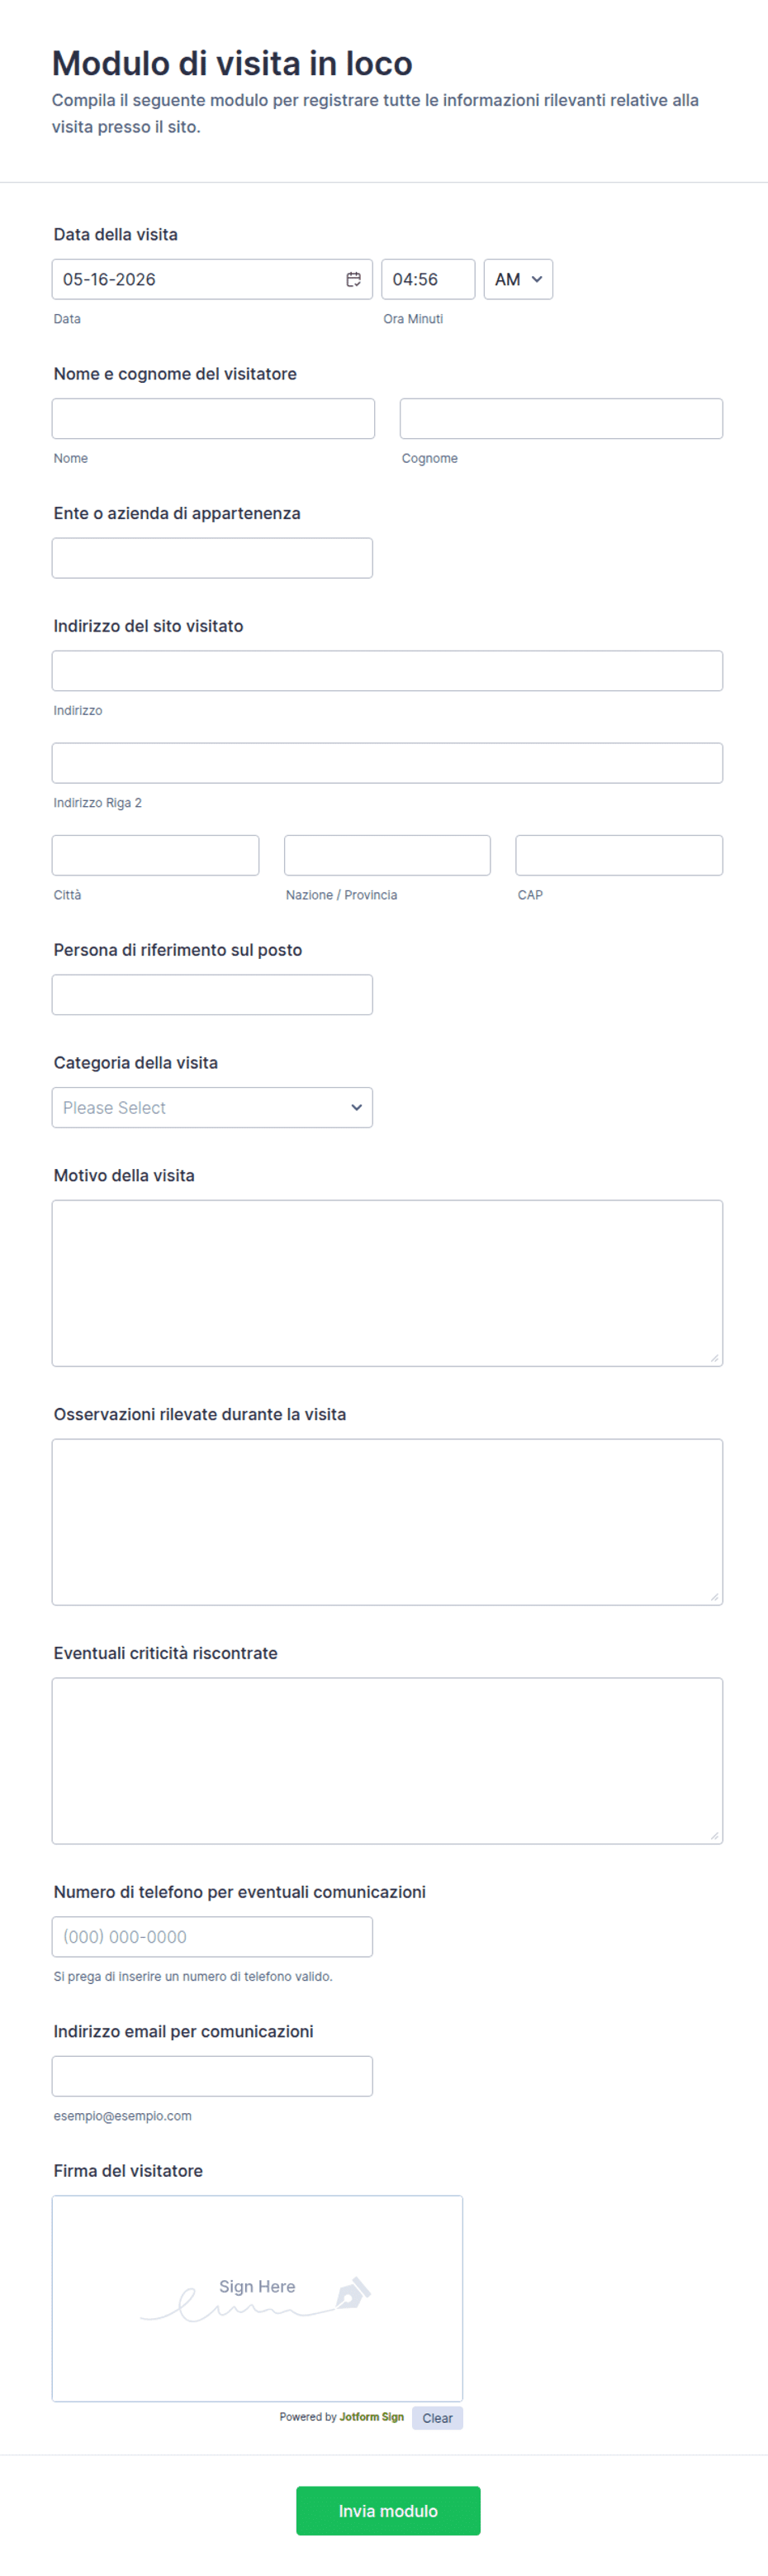Open the AM/PM dropdown
The height and width of the screenshot is (2576, 768).
tap(519, 279)
